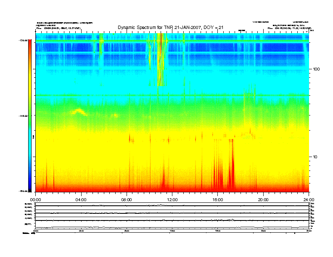Image resolution: width=333 pixels, height=257 pixels.
Task: Click the -130.00 color bar label
Action: click(x=23, y=40)
